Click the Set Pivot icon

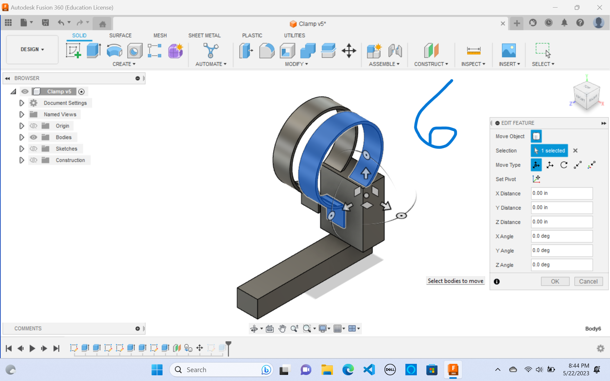(536, 179)
